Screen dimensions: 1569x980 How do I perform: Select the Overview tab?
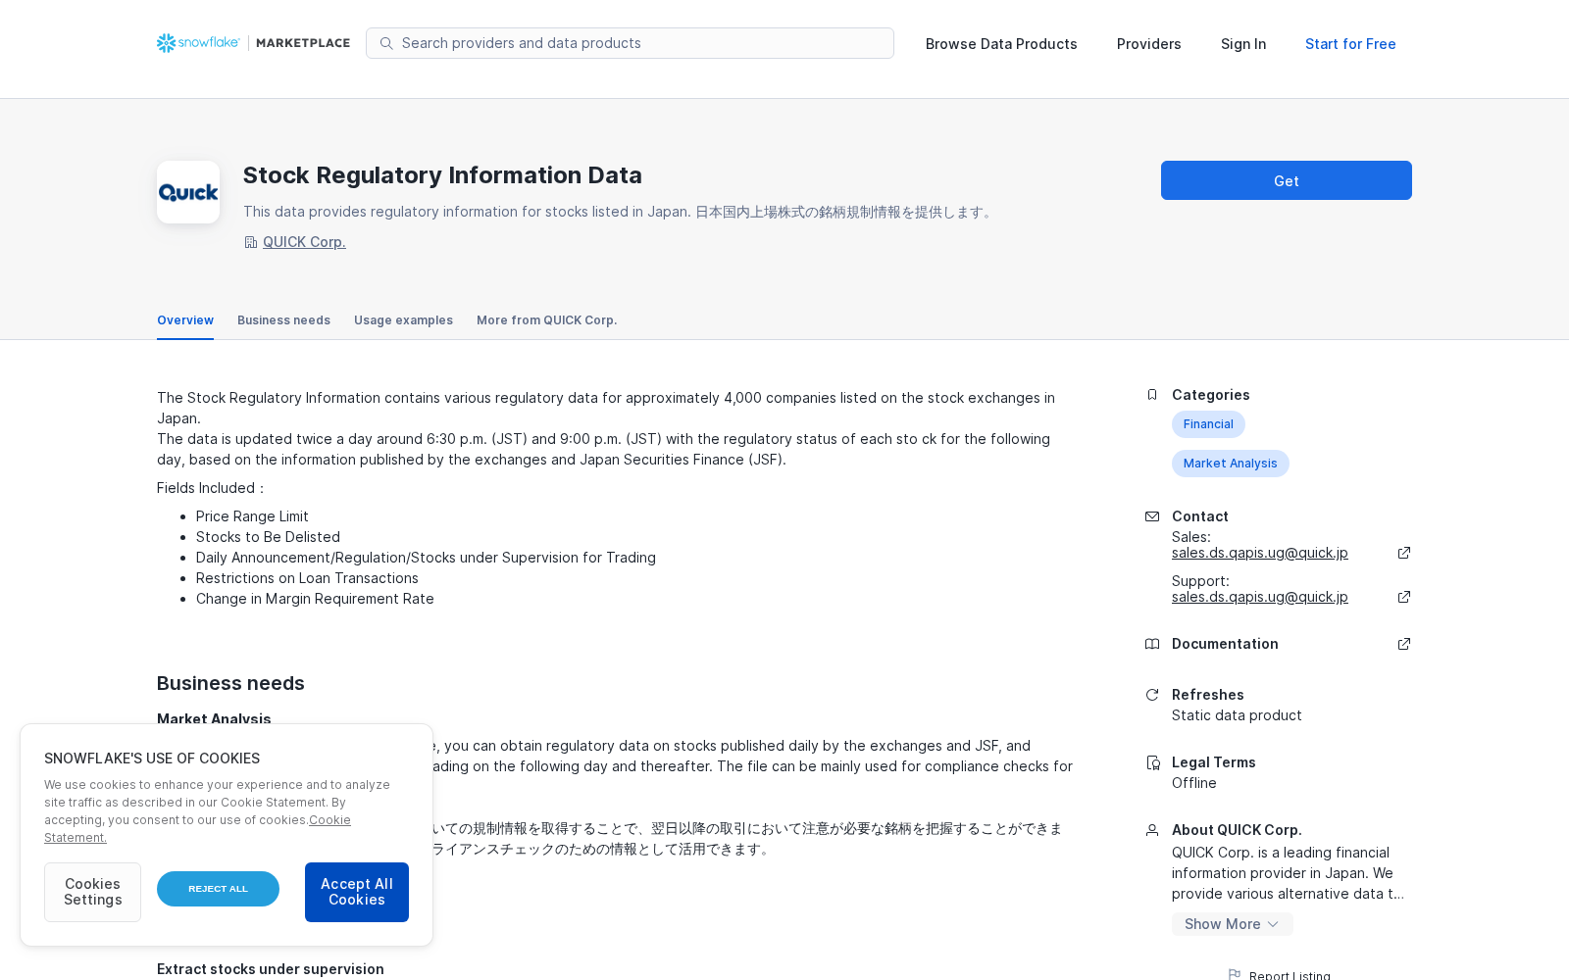pyautogui.click(x=185, y=320)
